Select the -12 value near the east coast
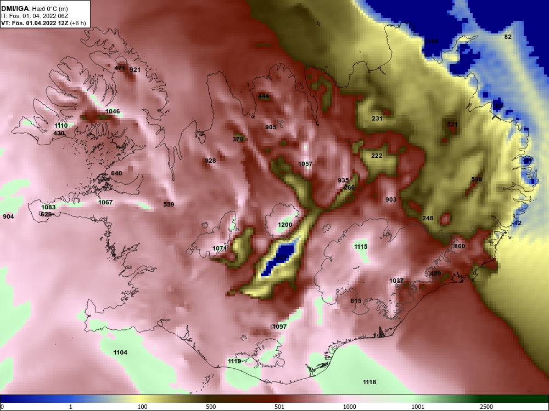The width and height of the screenshot is (549, 411). coord(517,223)
